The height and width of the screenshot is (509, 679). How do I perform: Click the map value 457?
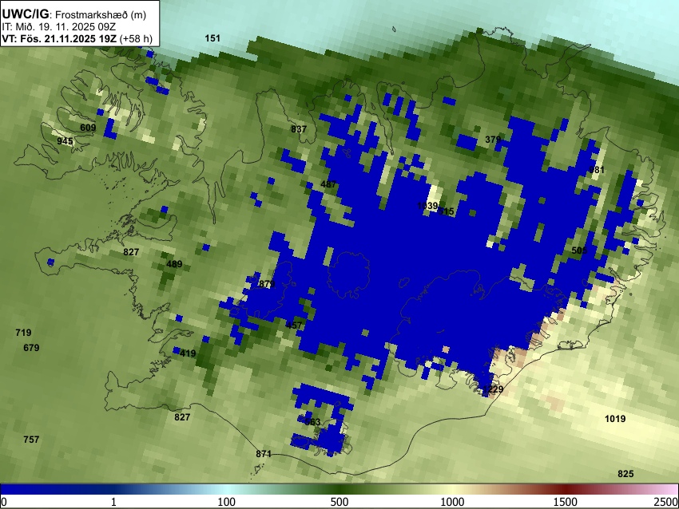pyautogui.click(x=294, y=326)
